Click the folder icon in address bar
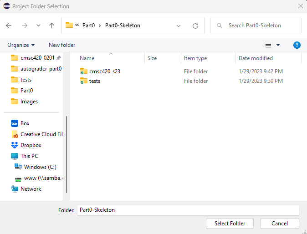The width and height of the screenshot is (307, 234). 69,25
